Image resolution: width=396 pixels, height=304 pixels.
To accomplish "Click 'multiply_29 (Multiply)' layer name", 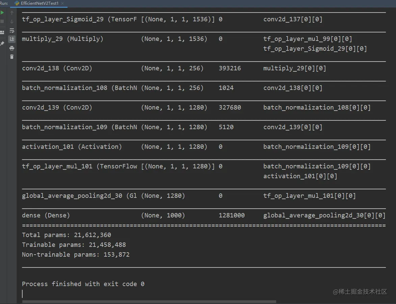I will point(63,39).
